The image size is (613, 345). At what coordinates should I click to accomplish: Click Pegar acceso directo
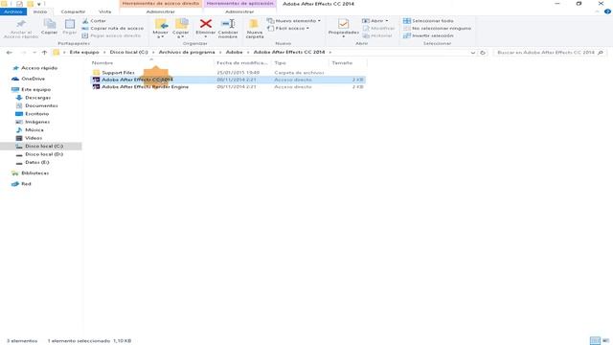[x=111, y=35]
